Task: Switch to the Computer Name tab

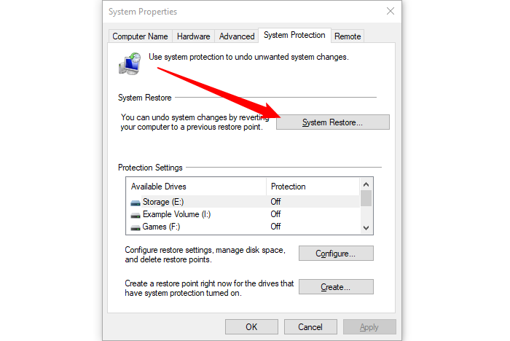Action: [x=140, y=36]
